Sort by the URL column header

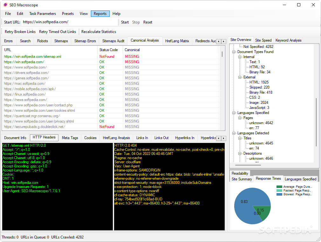point(50,50)
